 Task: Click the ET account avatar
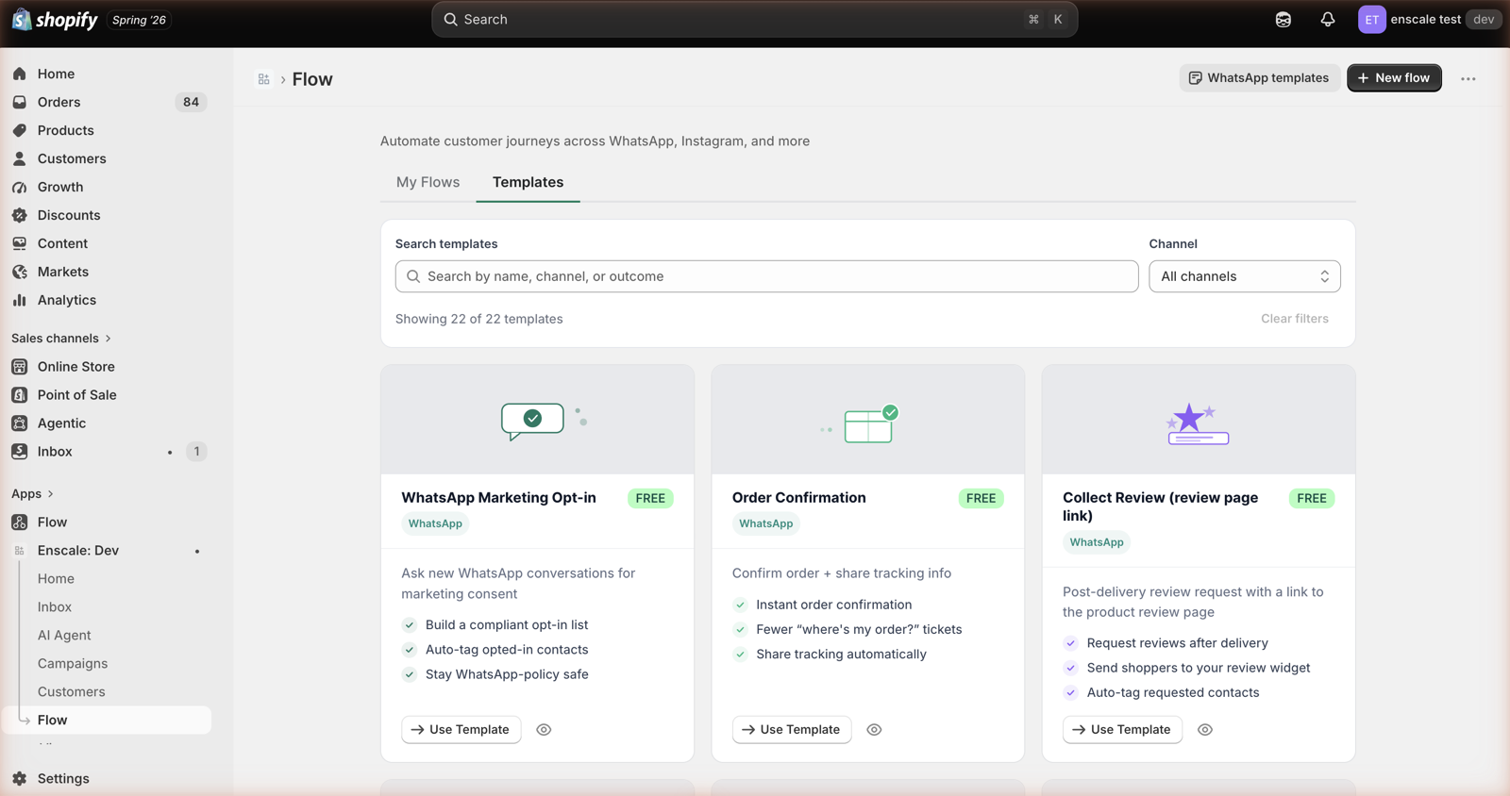[1372, 19]
